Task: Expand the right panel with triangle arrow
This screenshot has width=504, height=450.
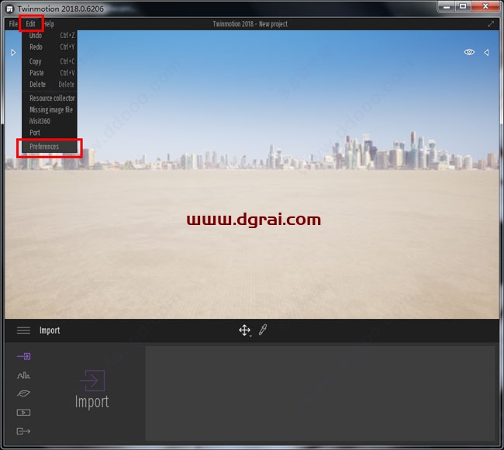Action: [x=486, y=52]
